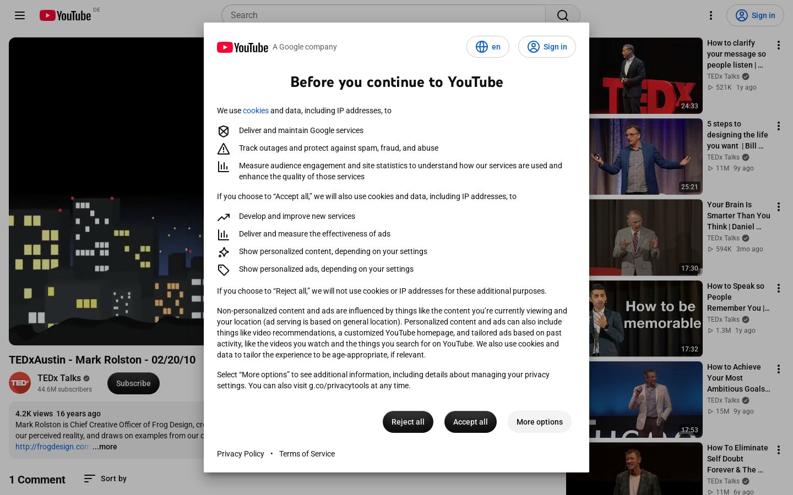Sign in from the page header

(755, 15)
